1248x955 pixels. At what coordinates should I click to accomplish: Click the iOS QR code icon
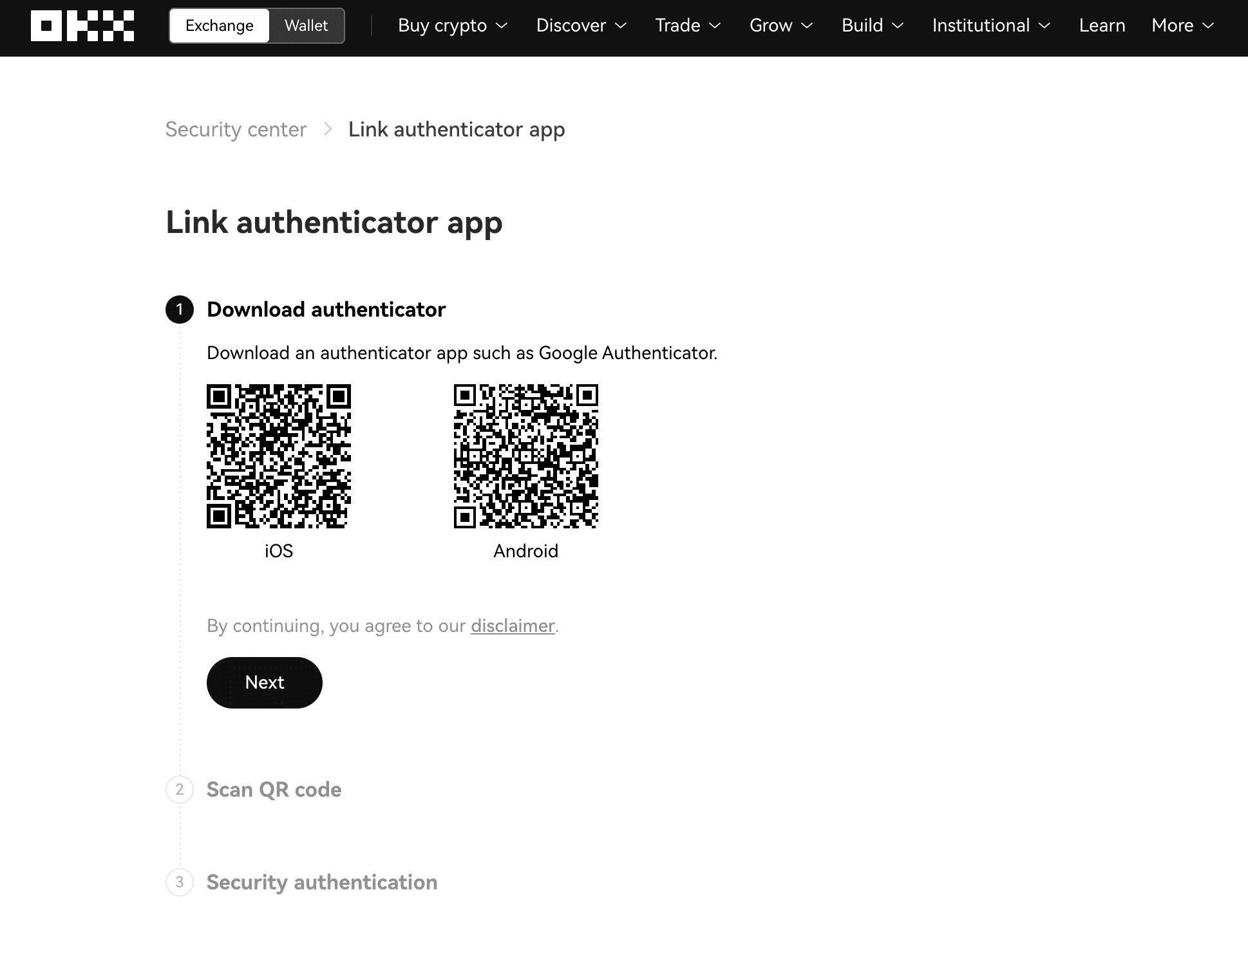click(x=279, y=454)
